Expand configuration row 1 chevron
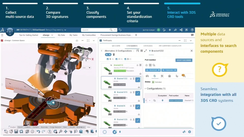This screenshot has width=244, height=137. pyautogui.click(x=150, y=100)
